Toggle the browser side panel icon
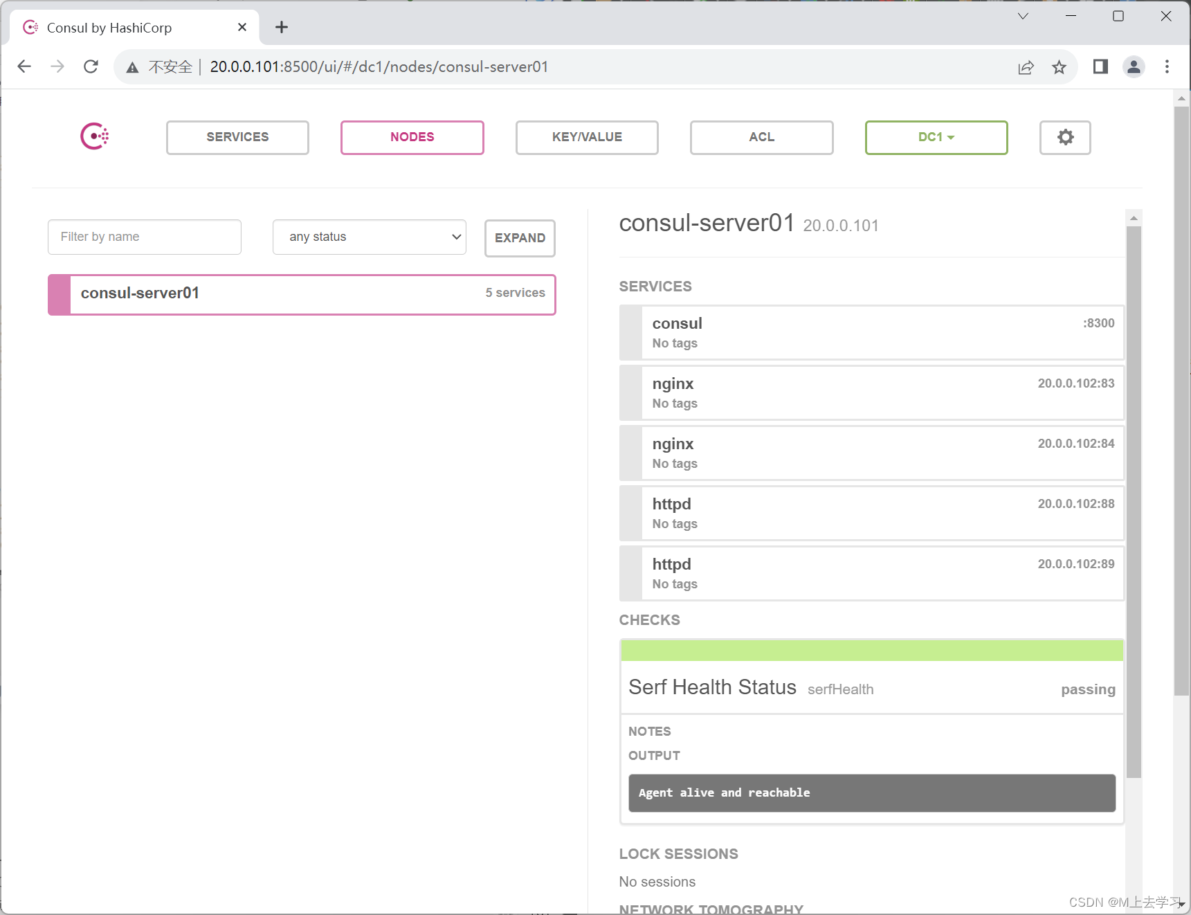1191x915 pixels. tap(1100, 66)
